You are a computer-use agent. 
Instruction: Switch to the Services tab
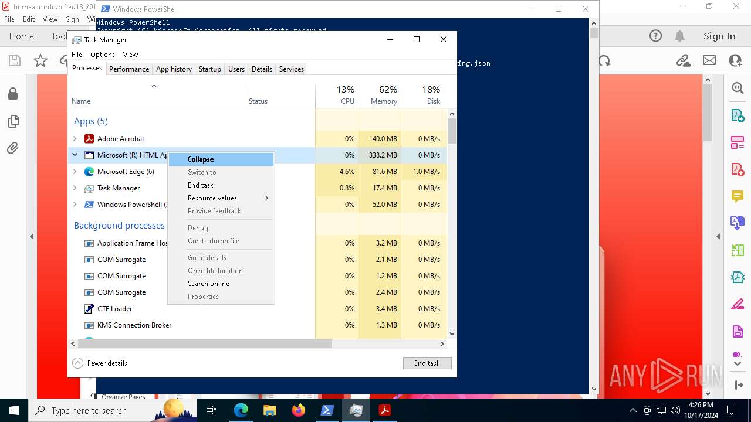pos(292,69)
